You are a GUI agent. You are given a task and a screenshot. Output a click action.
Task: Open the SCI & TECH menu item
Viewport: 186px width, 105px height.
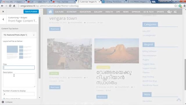click(149, 12)
